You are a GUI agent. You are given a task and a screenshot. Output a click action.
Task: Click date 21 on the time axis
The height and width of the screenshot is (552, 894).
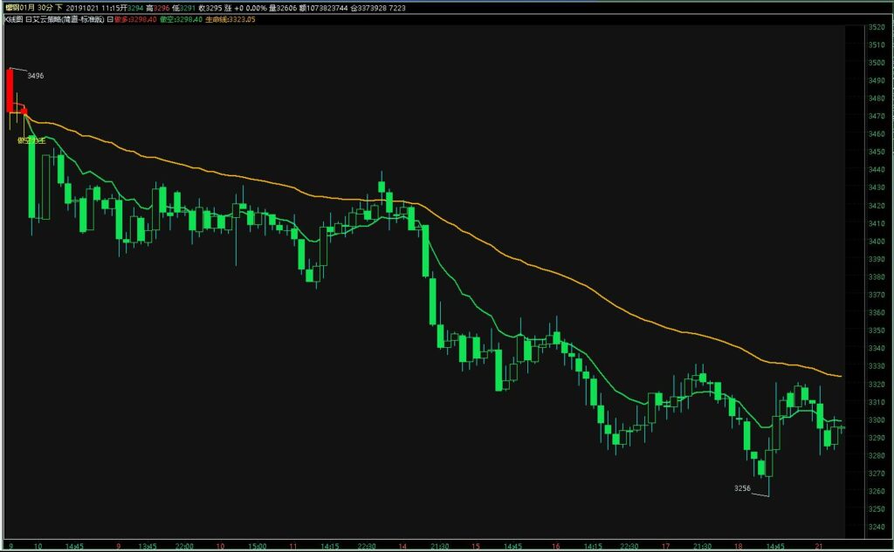[818, 546]
